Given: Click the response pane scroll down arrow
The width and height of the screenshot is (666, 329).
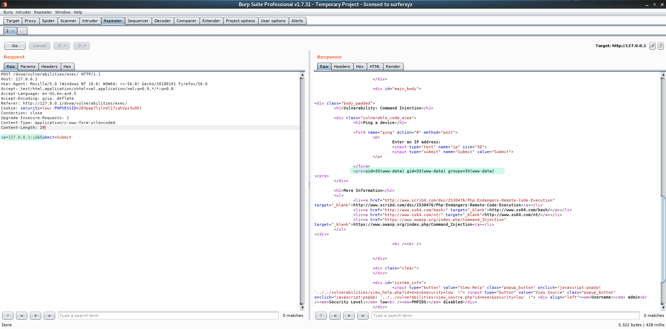Looking at the screenshot, I should [663, 308].
